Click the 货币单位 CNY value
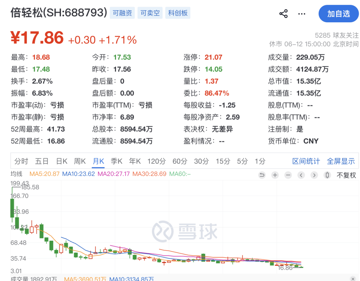The height and width of the screenshot is (281, 360). 311,141
